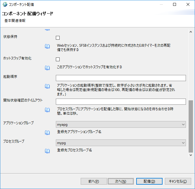Expand the プロセスグループ dropdown showing mypg
This screenshot has height=189, width=195.
coord(121,143)
